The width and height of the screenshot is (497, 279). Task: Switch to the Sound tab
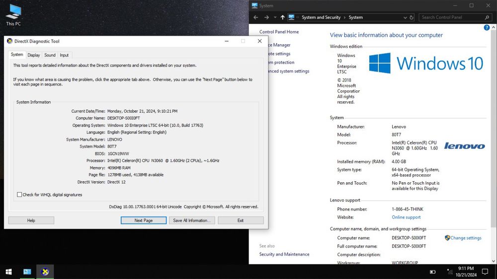[50, 55]
